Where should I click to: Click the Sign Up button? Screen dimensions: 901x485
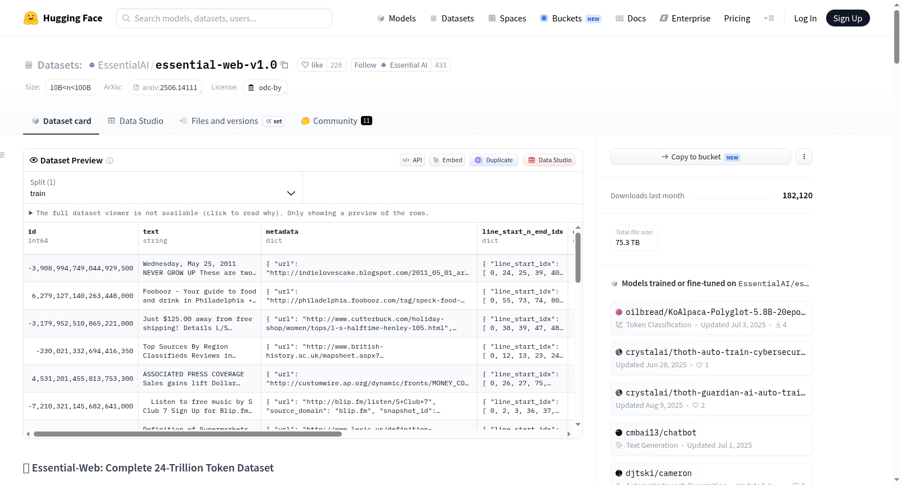pos(848,18)
